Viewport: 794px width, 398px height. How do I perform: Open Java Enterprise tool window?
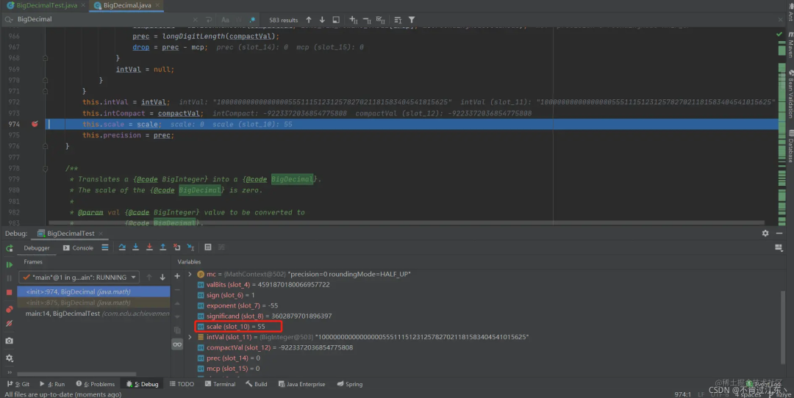[302, 384]
